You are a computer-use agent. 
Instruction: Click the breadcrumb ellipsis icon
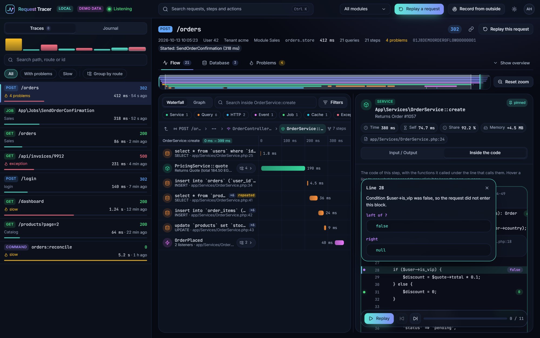tap(214, 129)
